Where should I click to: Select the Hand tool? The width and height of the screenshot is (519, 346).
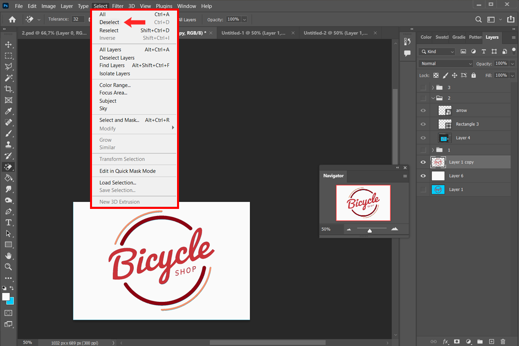[9, 256]
